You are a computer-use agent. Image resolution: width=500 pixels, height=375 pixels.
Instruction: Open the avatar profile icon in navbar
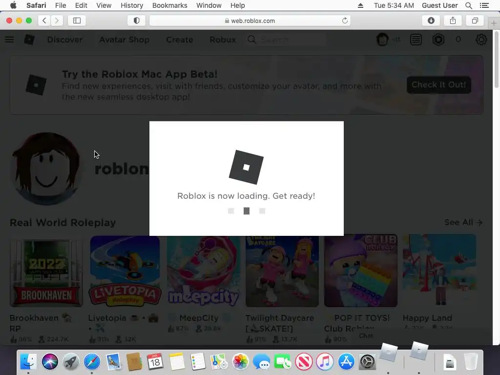click(382, 40)
